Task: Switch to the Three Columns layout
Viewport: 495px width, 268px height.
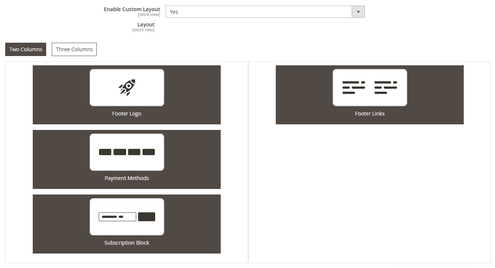Action: pyautogui.click(x=74, y=49)
